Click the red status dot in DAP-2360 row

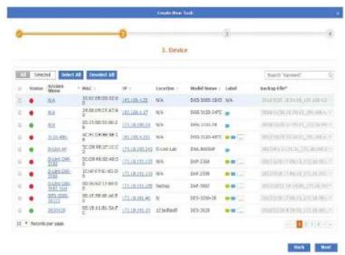[32, 162]
